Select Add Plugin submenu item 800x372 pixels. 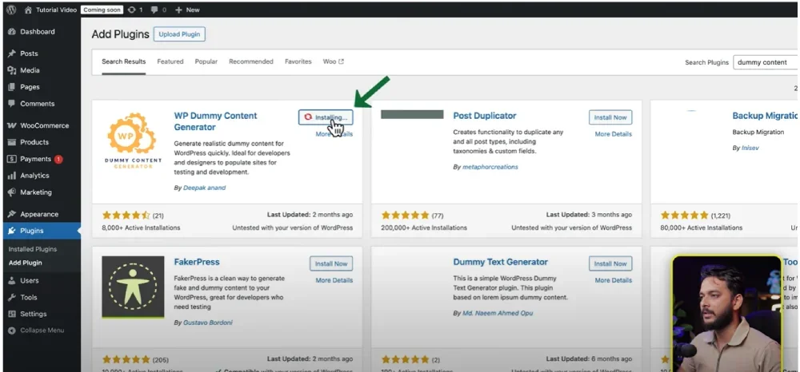25,263
